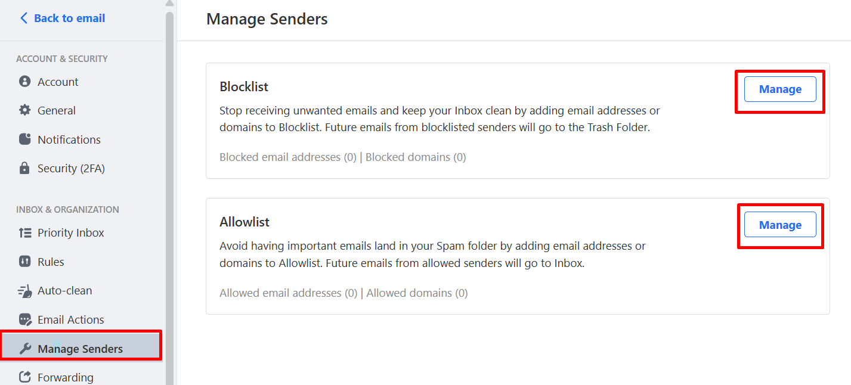Viewport: 851px width, 385px height.
Task: Click the sidebar vertical scrollbar
Action: [169, 179]
